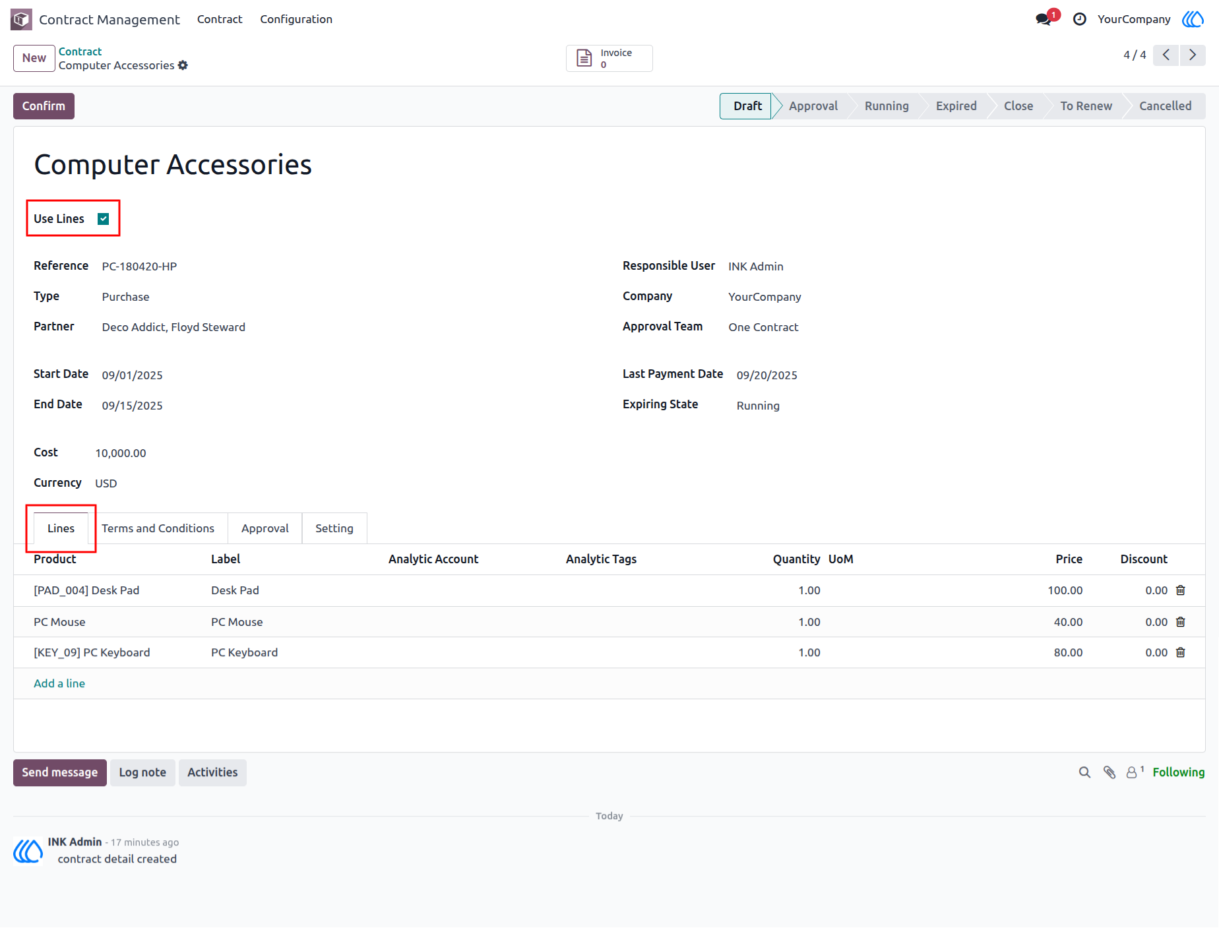Set status to Running
Image resolution: width=1219 pixels, height=928 pixels.
coord(887,106)
